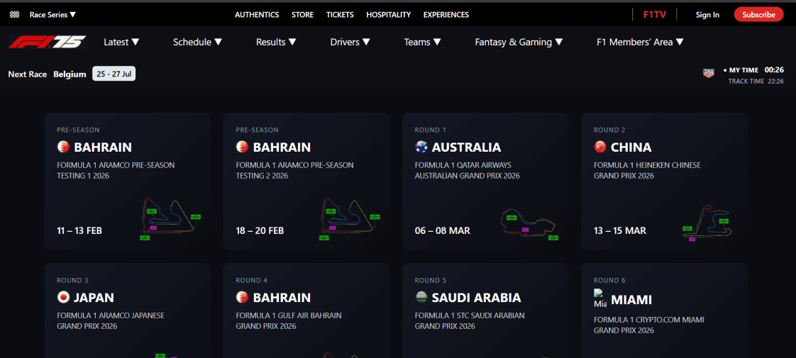Click Sign In
Image resolution: width=796 pixels, height=358 pixels.
tap(707, 15)
